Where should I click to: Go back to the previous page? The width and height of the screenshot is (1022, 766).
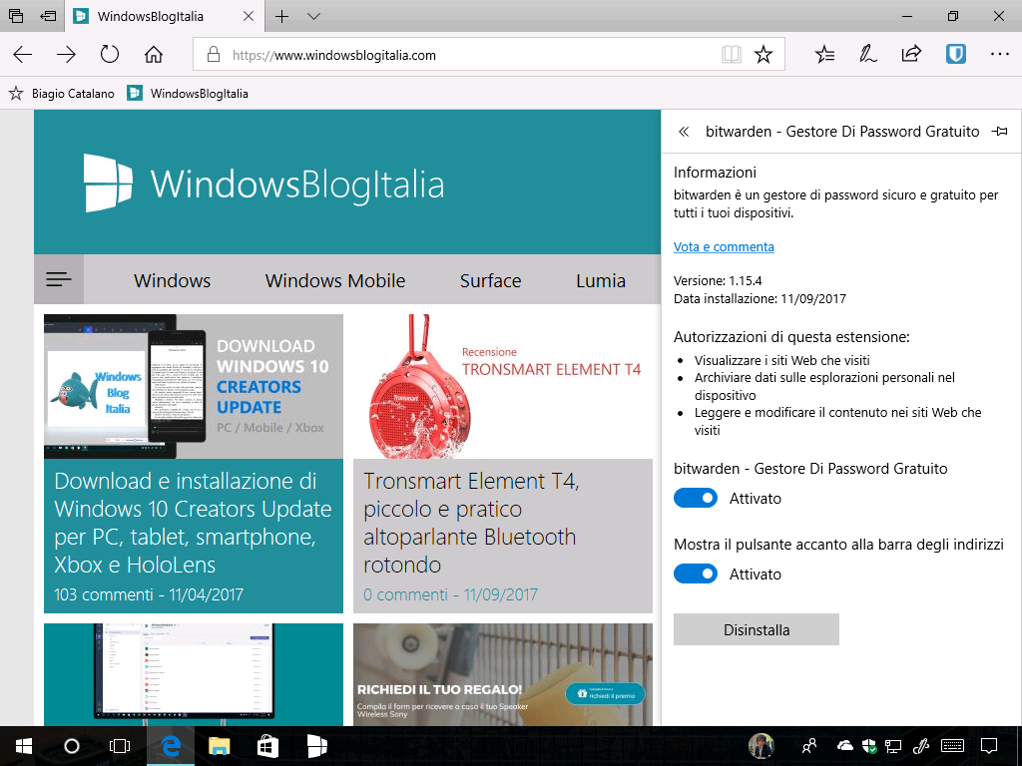(23, 55)
